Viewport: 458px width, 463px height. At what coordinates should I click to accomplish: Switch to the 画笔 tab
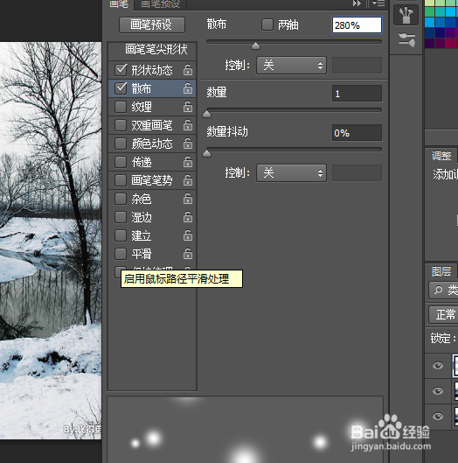[x=119, y=4]
